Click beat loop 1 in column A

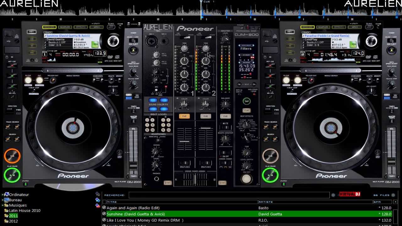click(x=147, y=120)
